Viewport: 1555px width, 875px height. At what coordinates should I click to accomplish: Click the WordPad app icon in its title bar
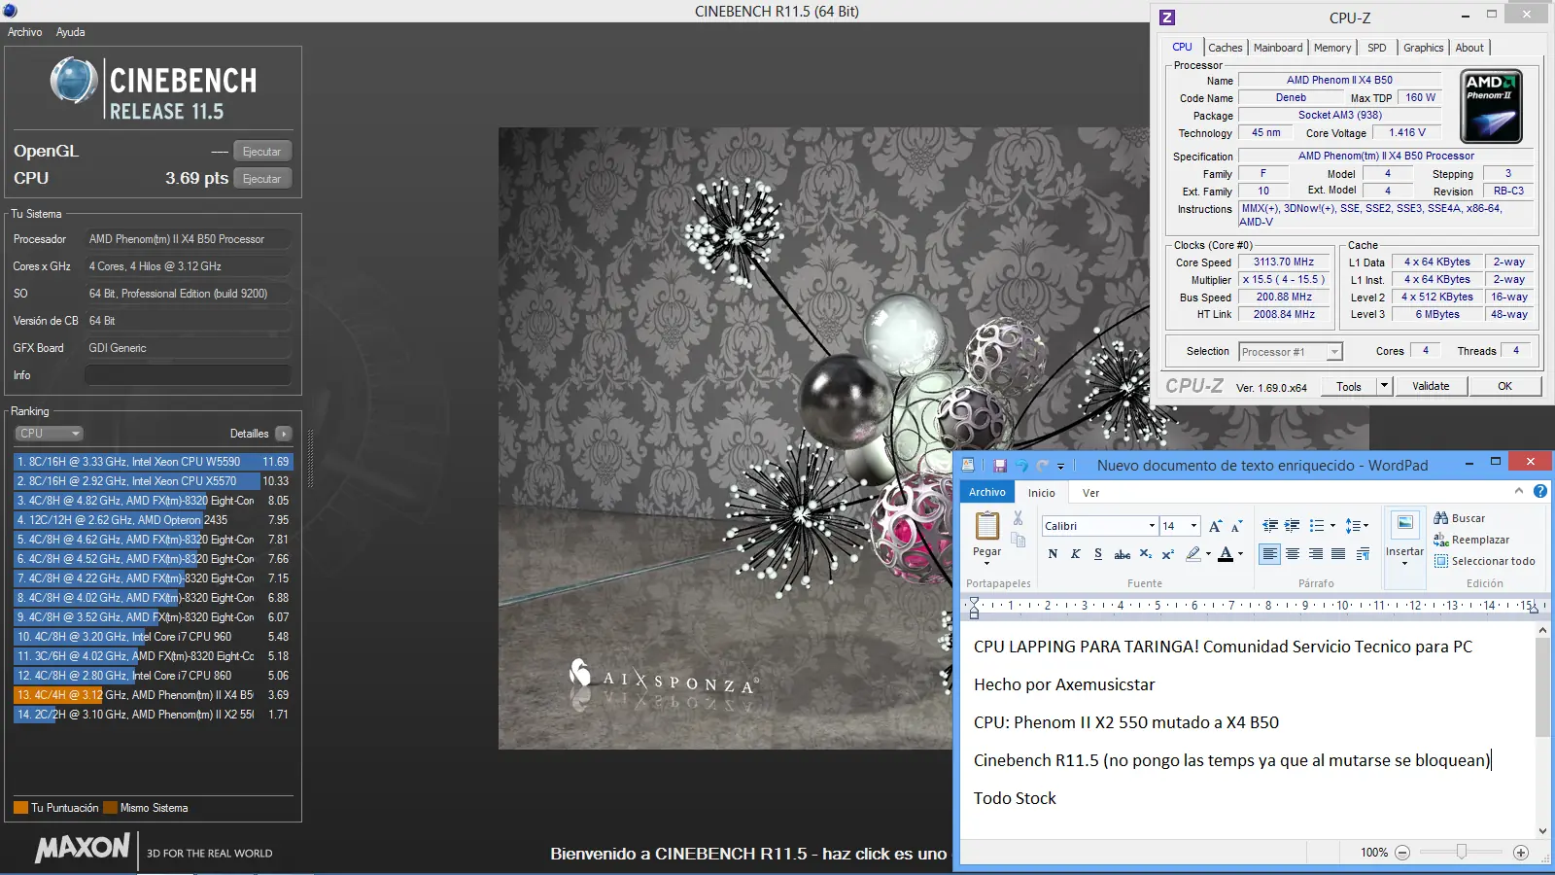pos(968,466)
